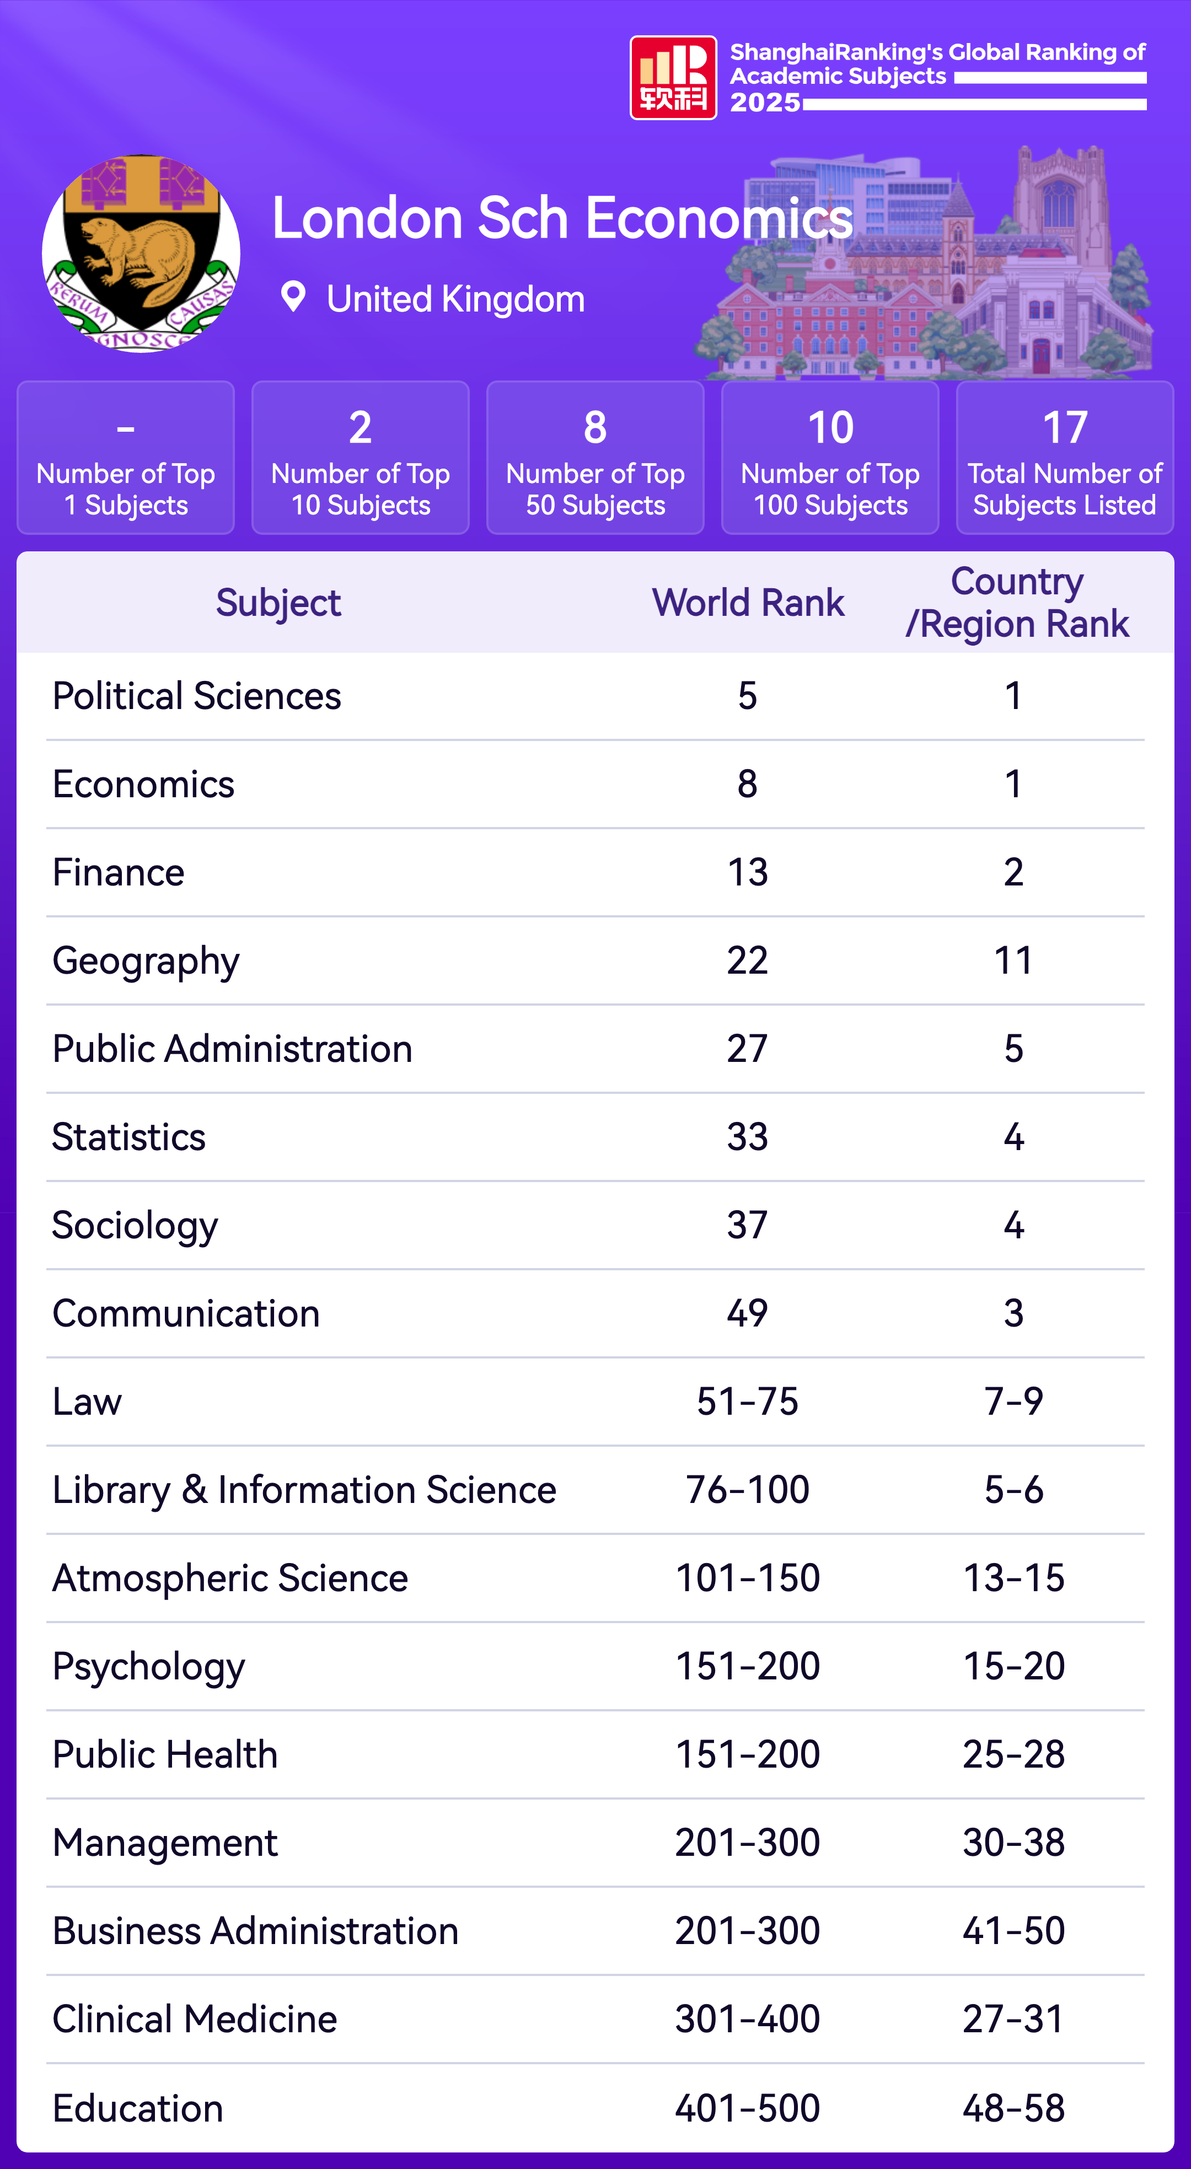This screenshot has width=1191, height=2169.
Task: Click the Atmospheric Science subject name
Action: (x=230, y=1579)
